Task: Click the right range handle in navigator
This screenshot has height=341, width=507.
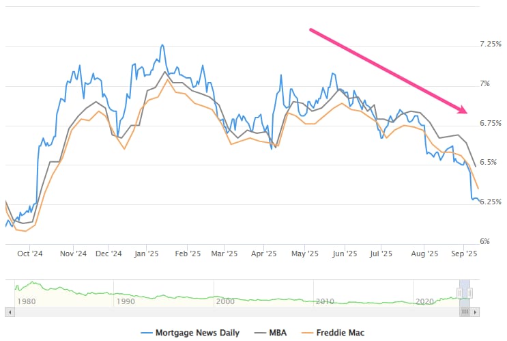Action: click(470, 293)
